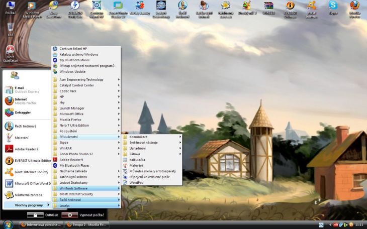Click the Windows Start orb
Screen dimensions: 367x229
click(8, 225)
